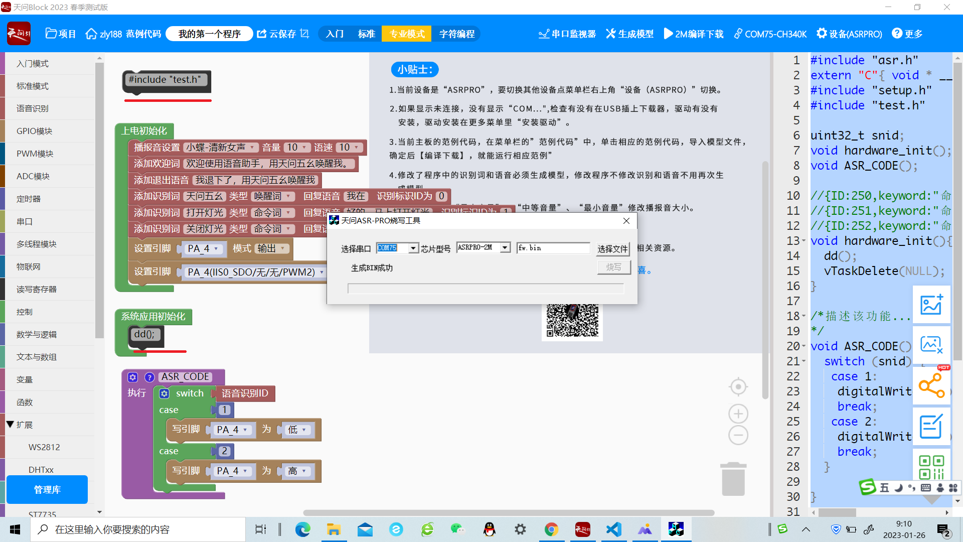Switch to 字符编程 mode tab
Screen dimensions: 963x542
tap(456, 34)
